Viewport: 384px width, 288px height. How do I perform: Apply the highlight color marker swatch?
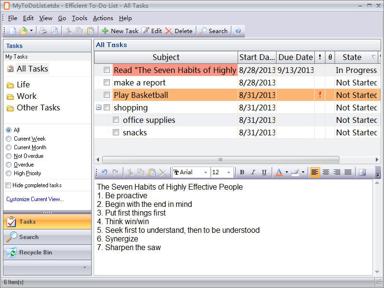[x=295, y=172]
